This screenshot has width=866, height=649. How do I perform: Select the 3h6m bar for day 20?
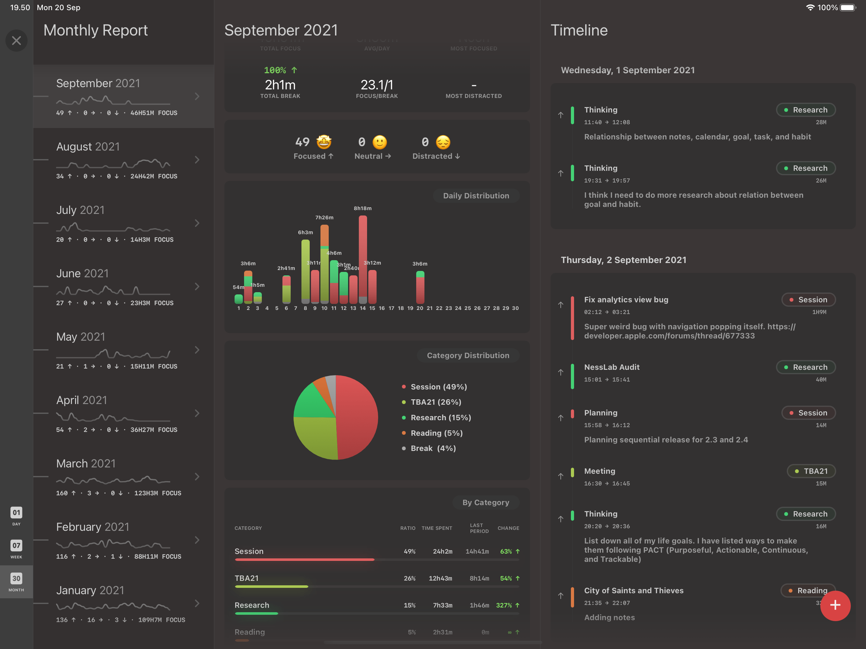[420, 287]
